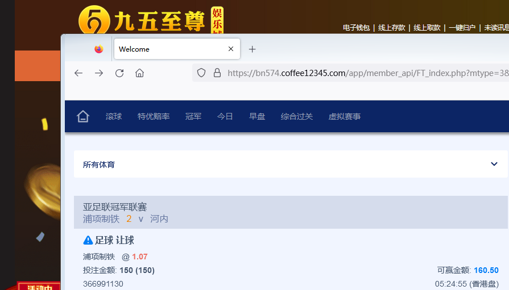The width and height of the screenshot is (509, 290).
Task: Click the winnable amount 160.50
Action: 486,270
